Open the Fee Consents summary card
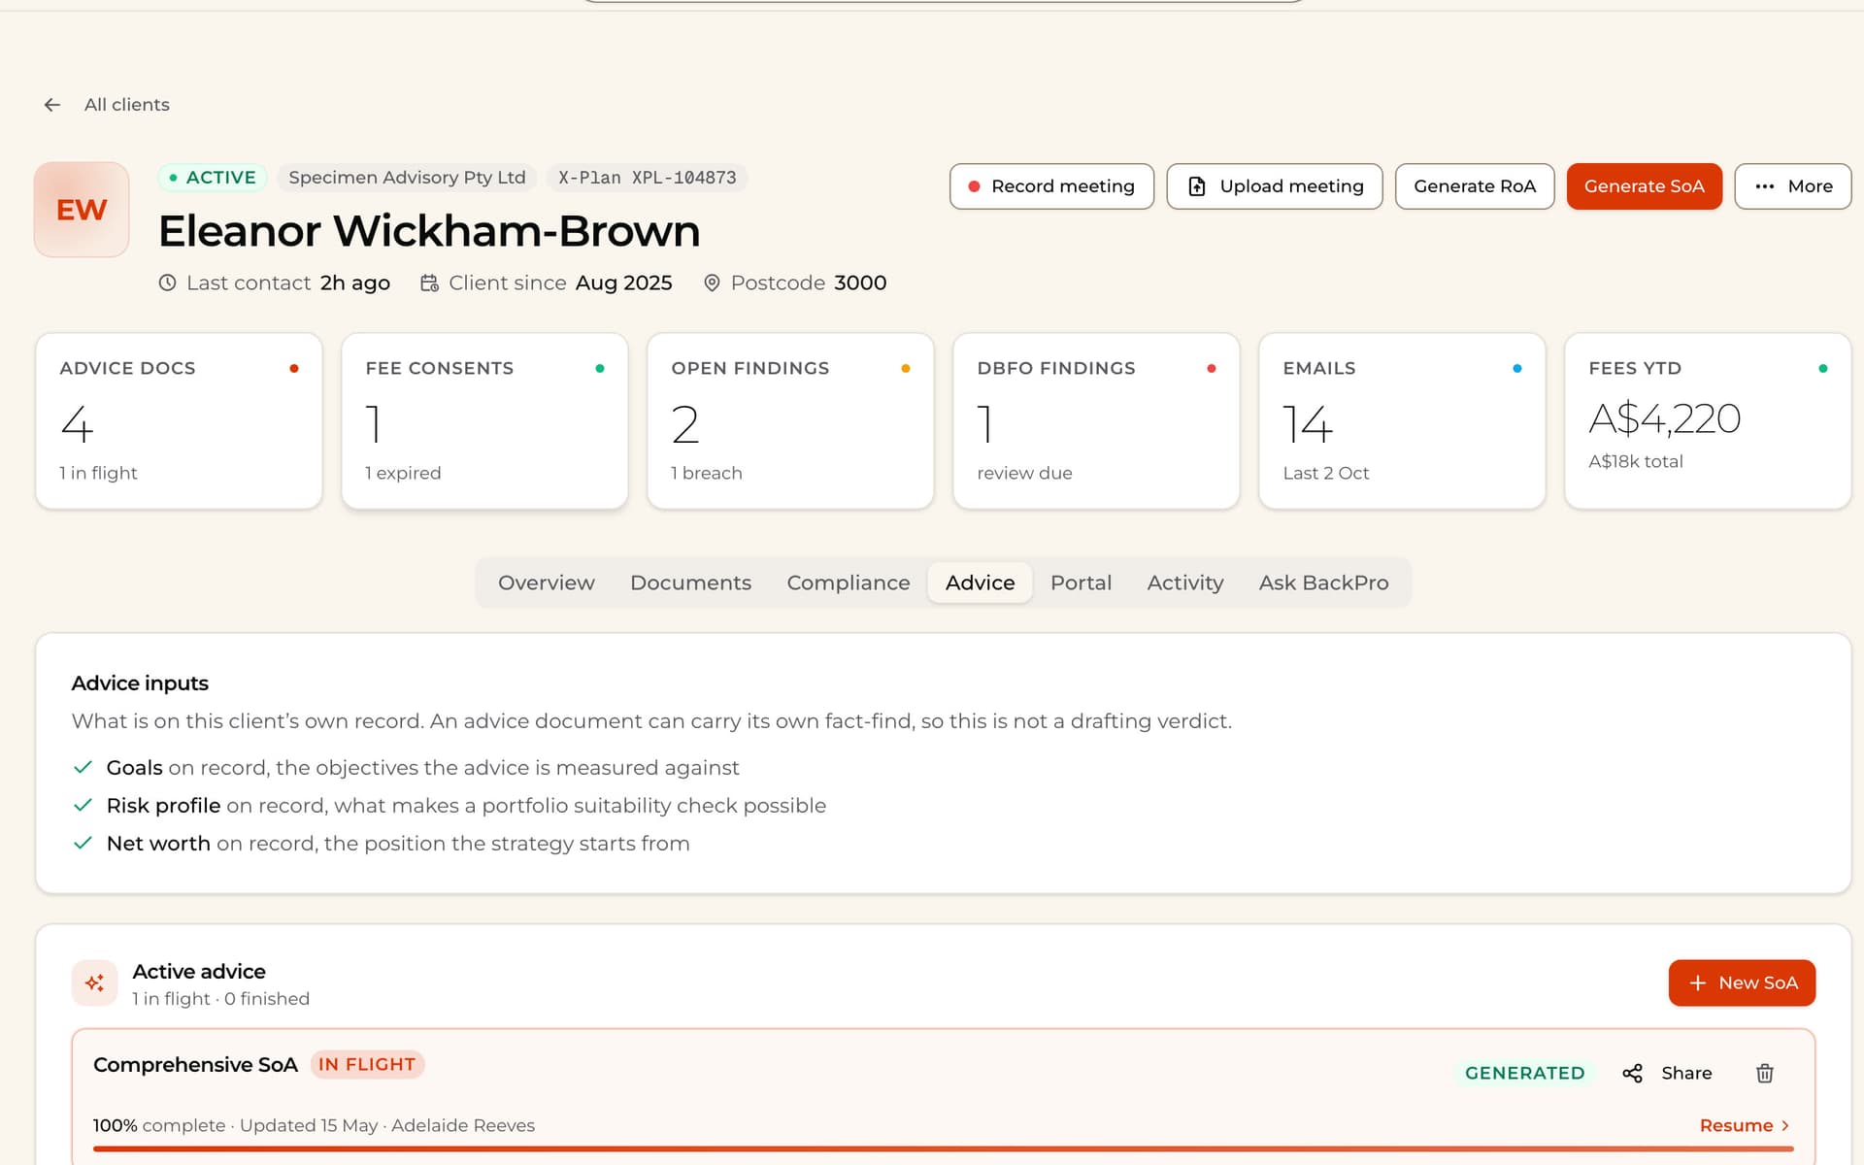Viewport: 1864px width, 1165px height. click(x=484, y=420)
